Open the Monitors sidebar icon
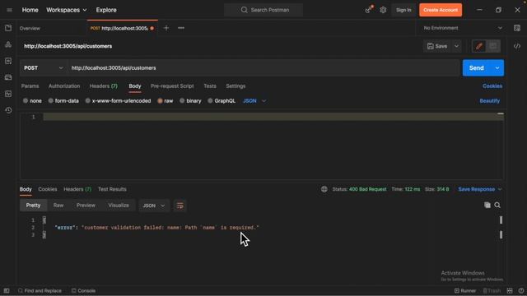This screenshot has width=527, height=296. click(8, 94)
